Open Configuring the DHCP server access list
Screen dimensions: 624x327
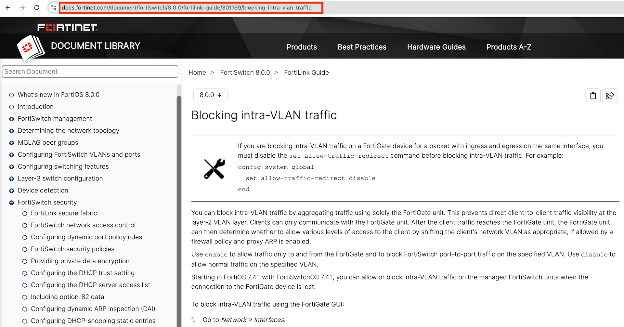point(91,285)
